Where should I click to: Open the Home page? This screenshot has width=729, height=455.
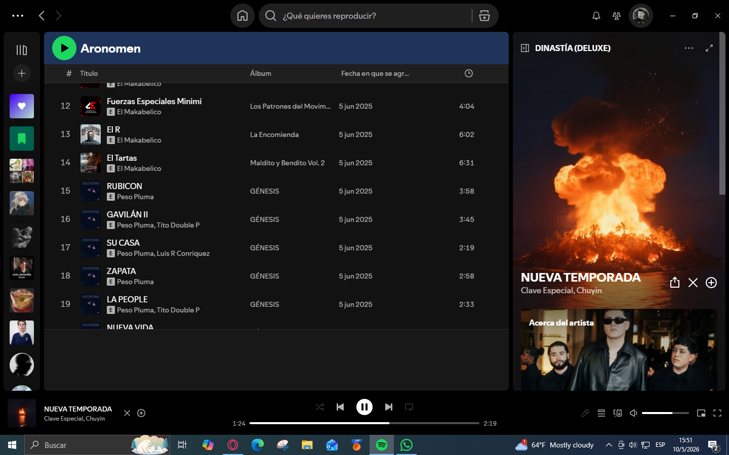242,16
